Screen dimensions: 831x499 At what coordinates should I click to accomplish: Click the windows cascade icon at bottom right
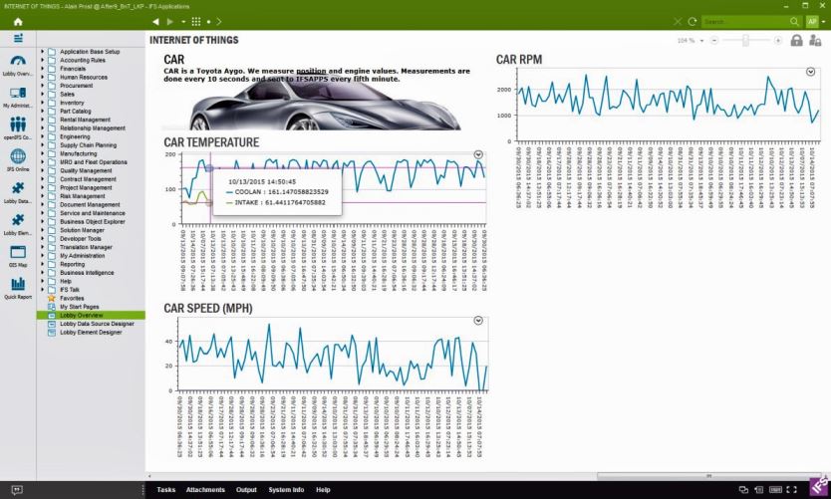pos(743,490)
